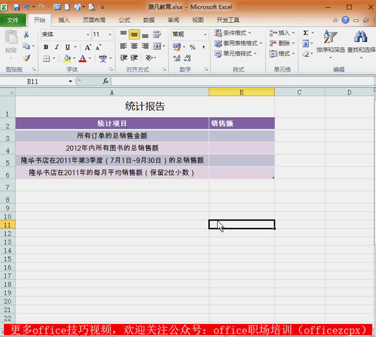The image size is (376, 337).
Task: Toggle the middle vertical align button
Action: pos(134,34)
